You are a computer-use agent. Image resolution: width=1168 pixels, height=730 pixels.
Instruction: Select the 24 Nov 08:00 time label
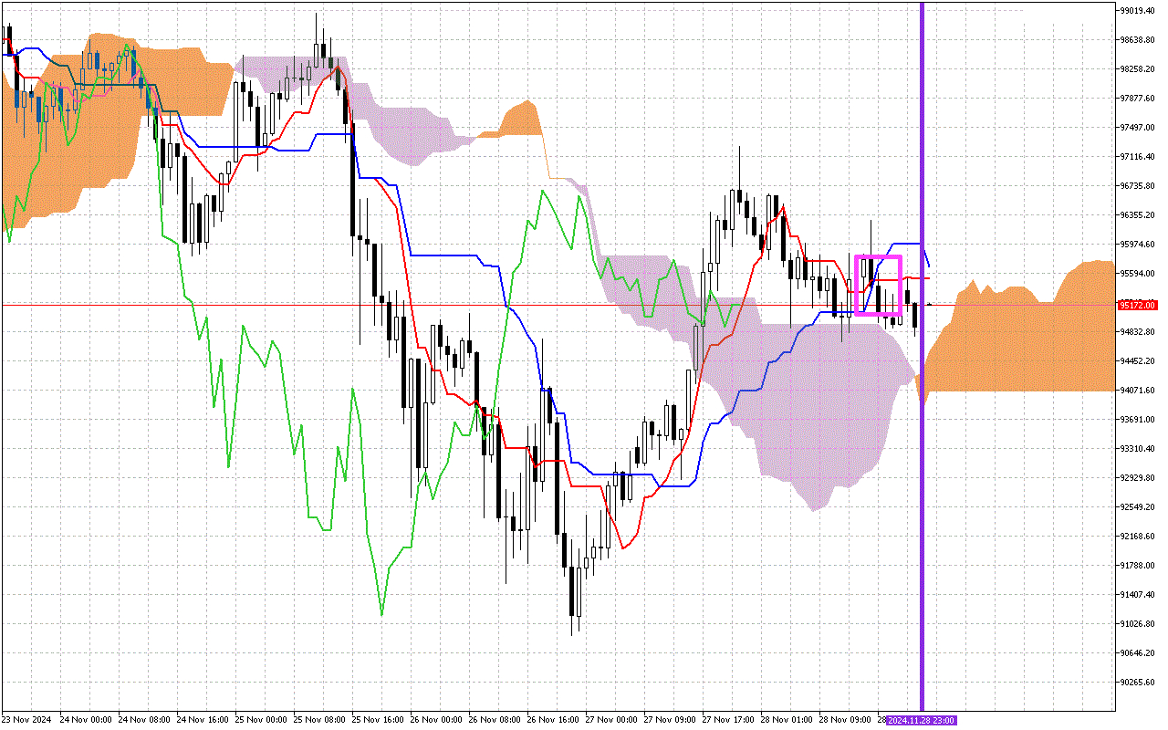(x=144, y=720)
